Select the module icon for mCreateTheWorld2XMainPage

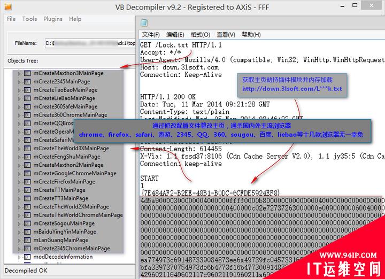point(27,207)
